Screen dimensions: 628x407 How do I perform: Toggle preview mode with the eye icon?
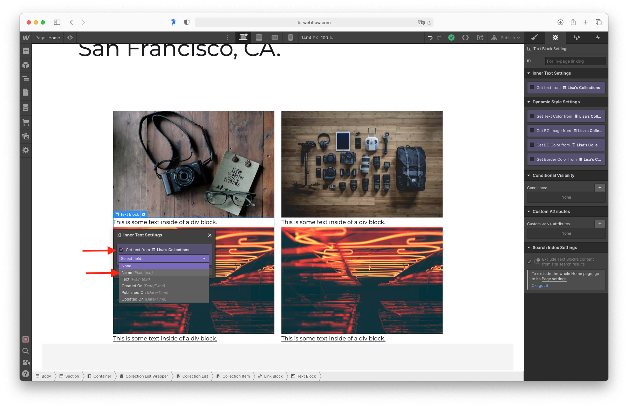click(x=70, y=37)
